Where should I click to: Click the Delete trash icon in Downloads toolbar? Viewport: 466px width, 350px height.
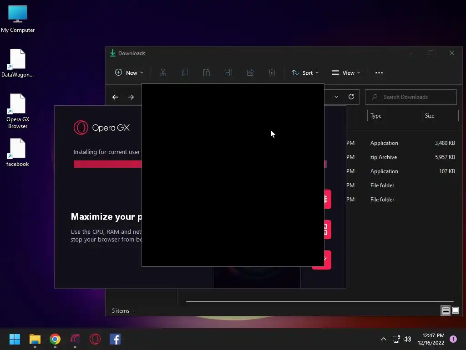(x=272, y=72)
